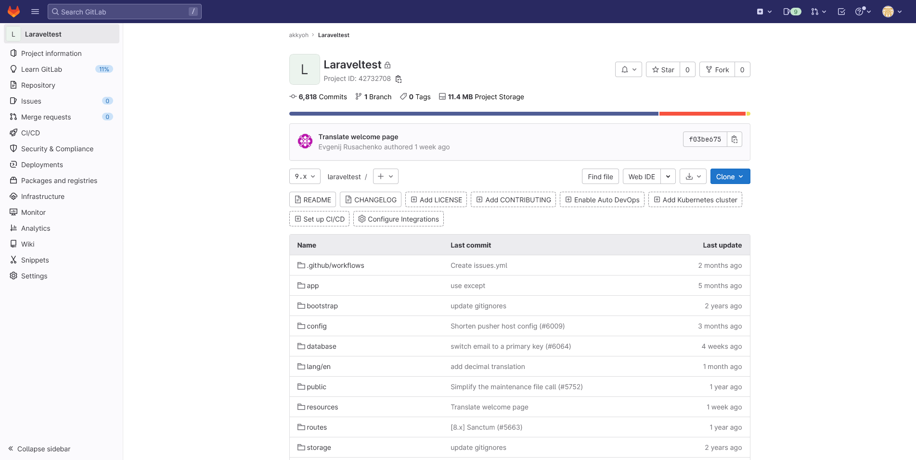Open Repository in sidebar

point(62,85)
